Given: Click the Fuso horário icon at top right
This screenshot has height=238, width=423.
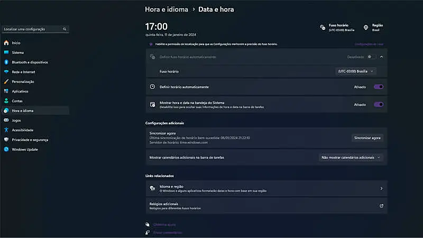Looking at the screenshot, I should pyautogui.click(x=323, y=28).
